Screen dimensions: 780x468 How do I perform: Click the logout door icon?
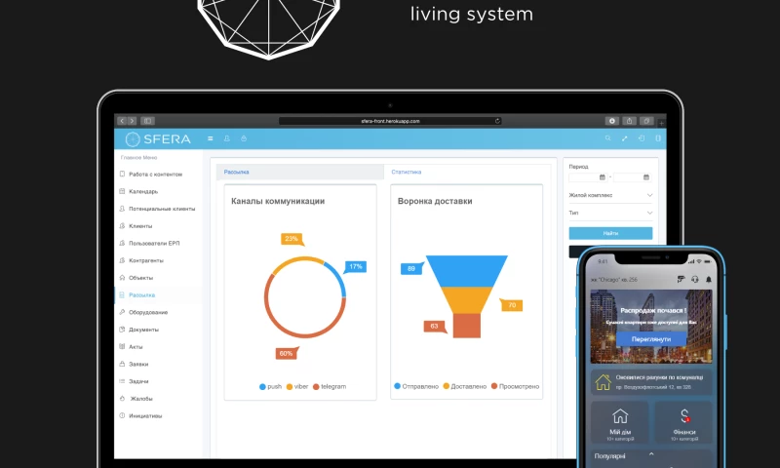pyautogui.click(x=642, y=138)
